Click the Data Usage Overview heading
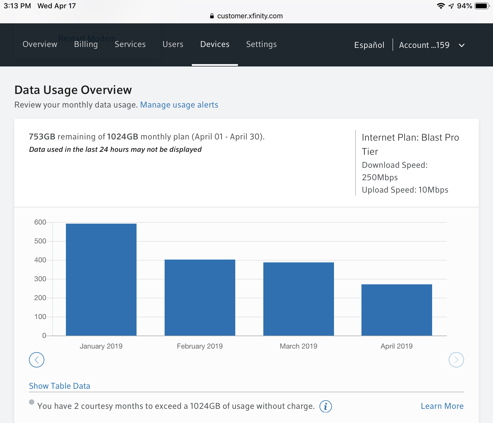Screen dimensions: 493x423 (73, 90)
